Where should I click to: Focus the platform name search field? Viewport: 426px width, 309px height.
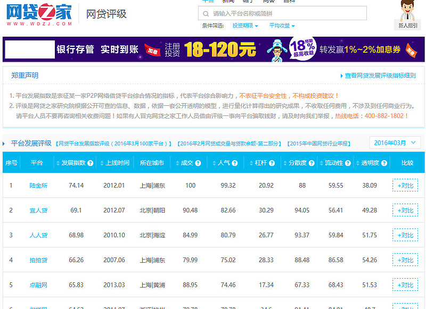point(282,13)
